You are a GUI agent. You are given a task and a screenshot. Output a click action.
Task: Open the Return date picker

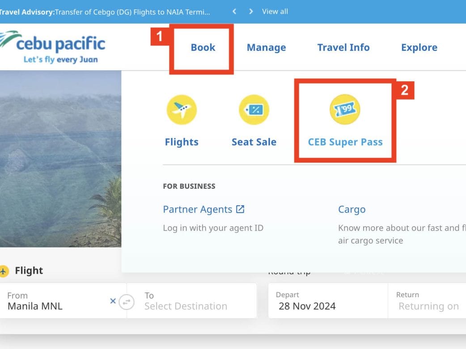[428, 301]
